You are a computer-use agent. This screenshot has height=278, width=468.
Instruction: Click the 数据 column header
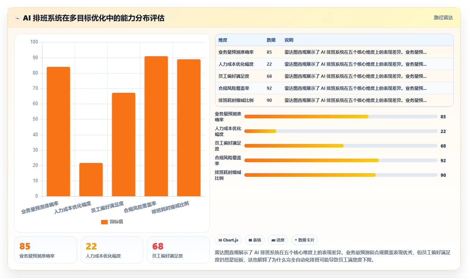click(271, 40)
